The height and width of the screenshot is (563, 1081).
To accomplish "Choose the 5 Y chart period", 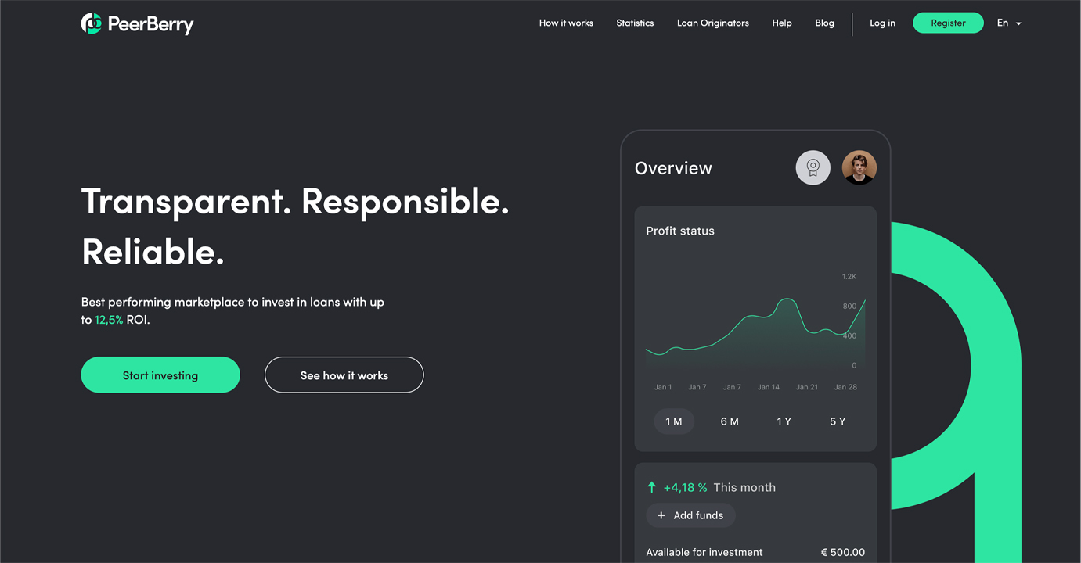I will point(838,421).
